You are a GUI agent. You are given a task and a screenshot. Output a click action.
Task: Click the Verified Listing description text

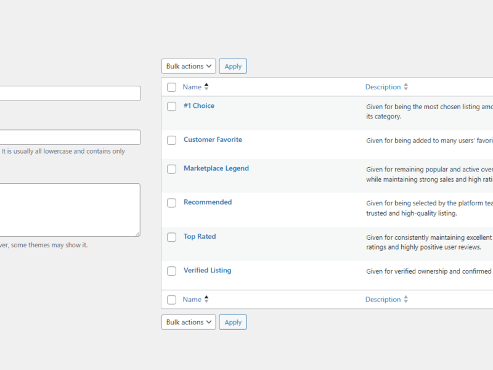tap(429, 271)
